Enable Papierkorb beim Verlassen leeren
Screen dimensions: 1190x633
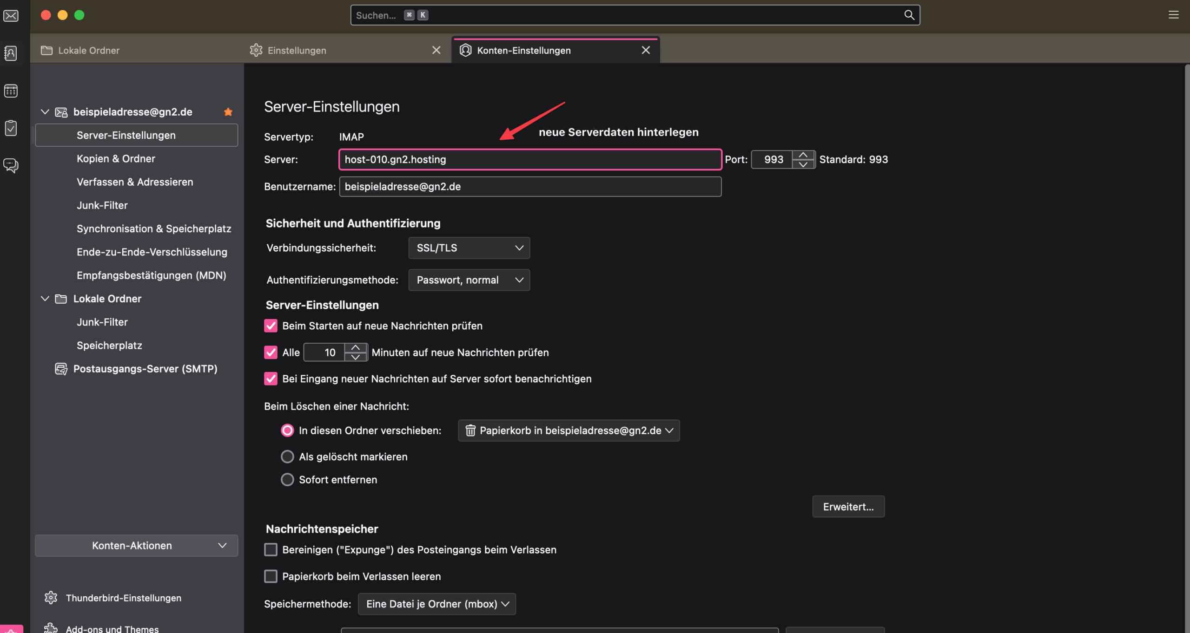pos(271,576)
